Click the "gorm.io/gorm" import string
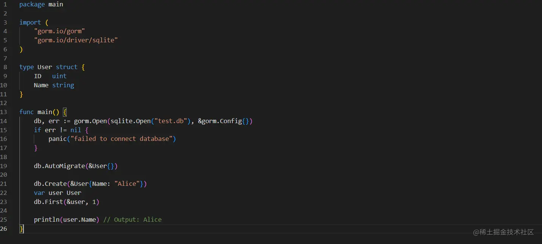 point(60,31)
